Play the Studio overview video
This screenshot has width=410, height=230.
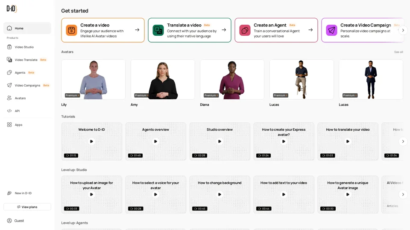(220, 141)
